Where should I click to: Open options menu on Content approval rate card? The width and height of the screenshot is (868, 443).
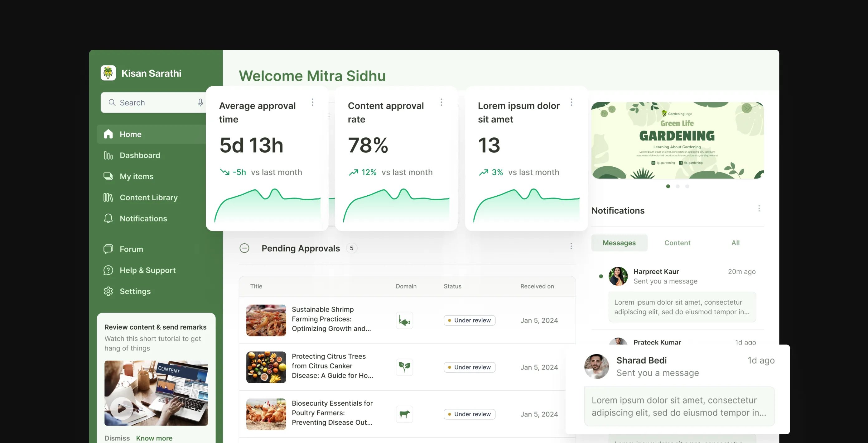click(x=441, y=102)
